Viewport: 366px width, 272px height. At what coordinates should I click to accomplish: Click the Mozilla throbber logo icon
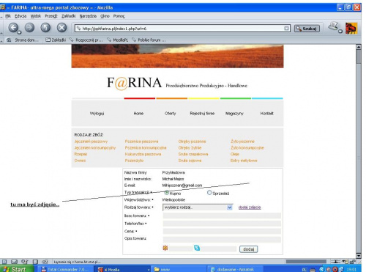tap(351, 28)
